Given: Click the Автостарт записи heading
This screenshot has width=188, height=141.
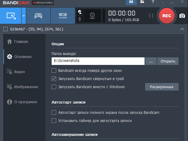Looking at the screenshot, I should 68,102.
